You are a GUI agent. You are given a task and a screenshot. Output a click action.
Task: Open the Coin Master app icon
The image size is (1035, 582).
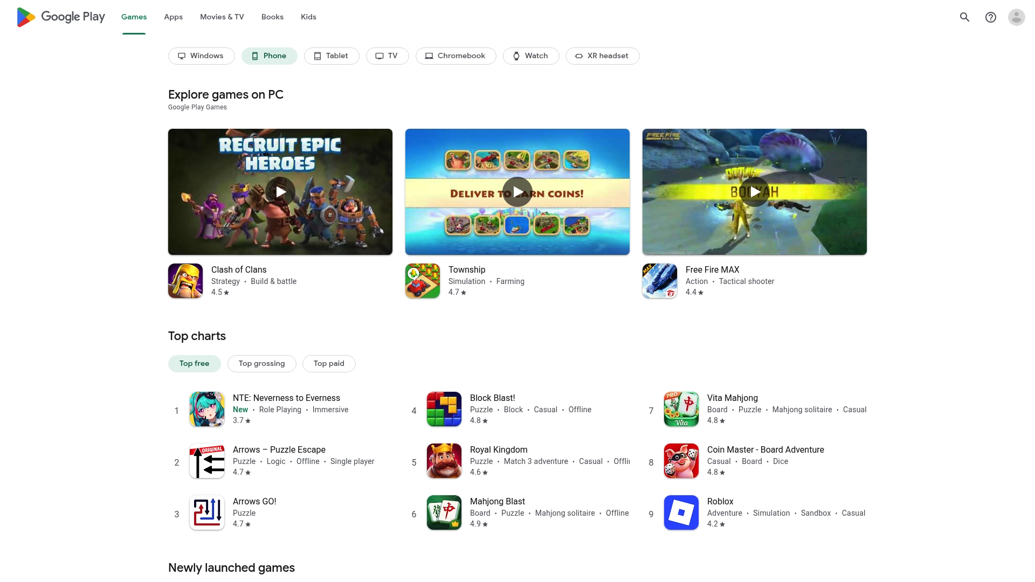coord(681,461)
